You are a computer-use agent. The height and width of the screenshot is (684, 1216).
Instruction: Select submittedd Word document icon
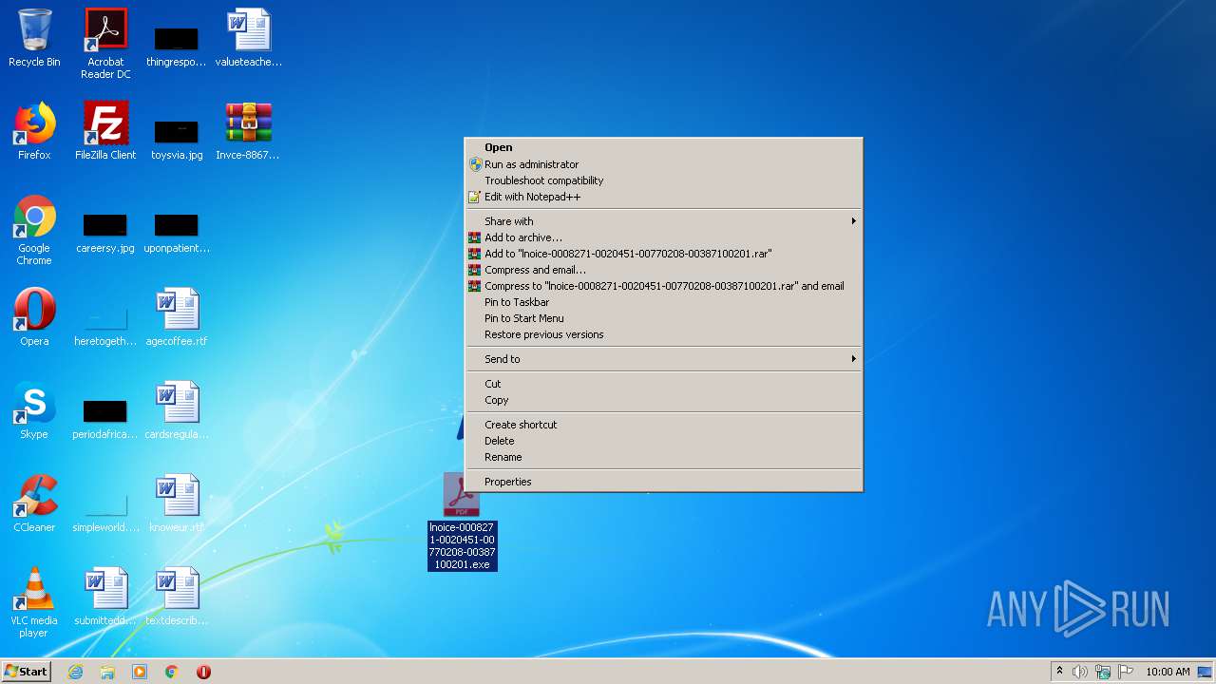(105, 597)
